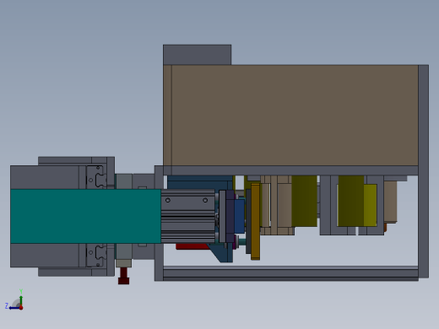
Task: Select the dark olive block in the middle
Action: tap(304, 201)
